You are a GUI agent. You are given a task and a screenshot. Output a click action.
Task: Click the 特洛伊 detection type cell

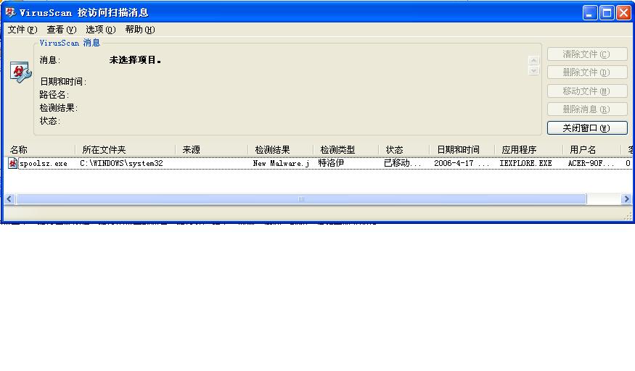[331, 163]
